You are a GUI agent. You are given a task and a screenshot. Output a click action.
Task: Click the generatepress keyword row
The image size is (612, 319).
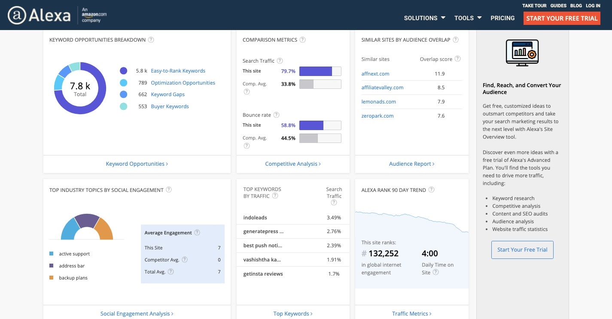(293, 231)
